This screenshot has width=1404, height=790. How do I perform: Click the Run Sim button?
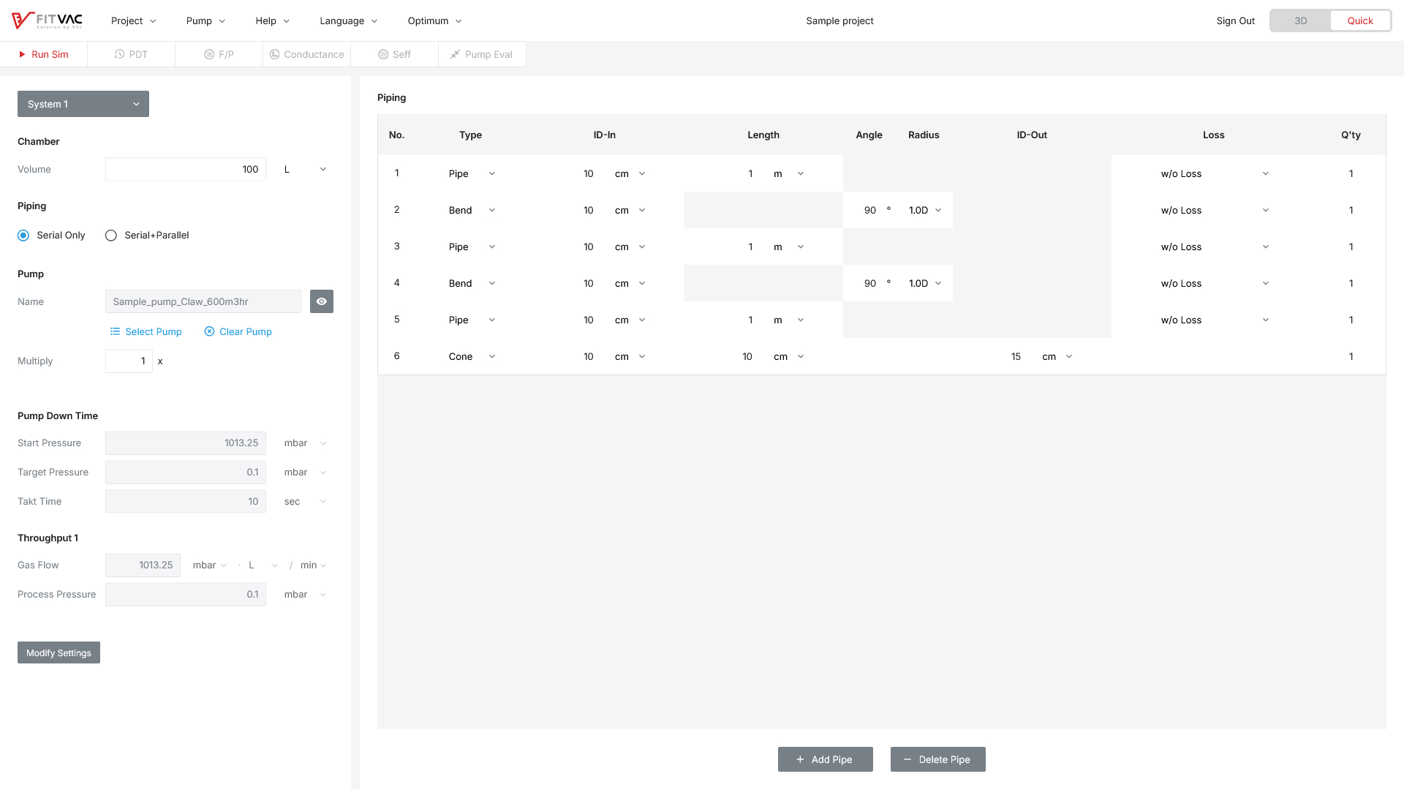tap(44, 54)
